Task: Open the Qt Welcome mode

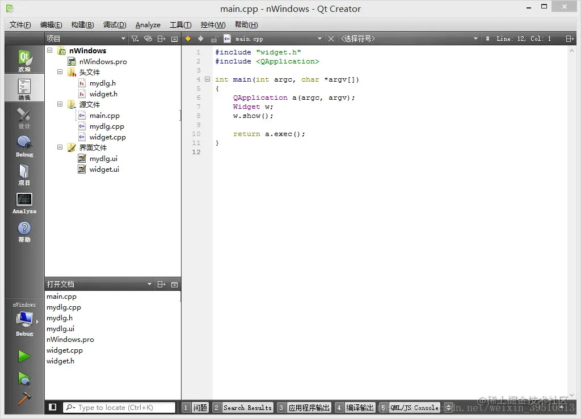Action: click(24, 60)
